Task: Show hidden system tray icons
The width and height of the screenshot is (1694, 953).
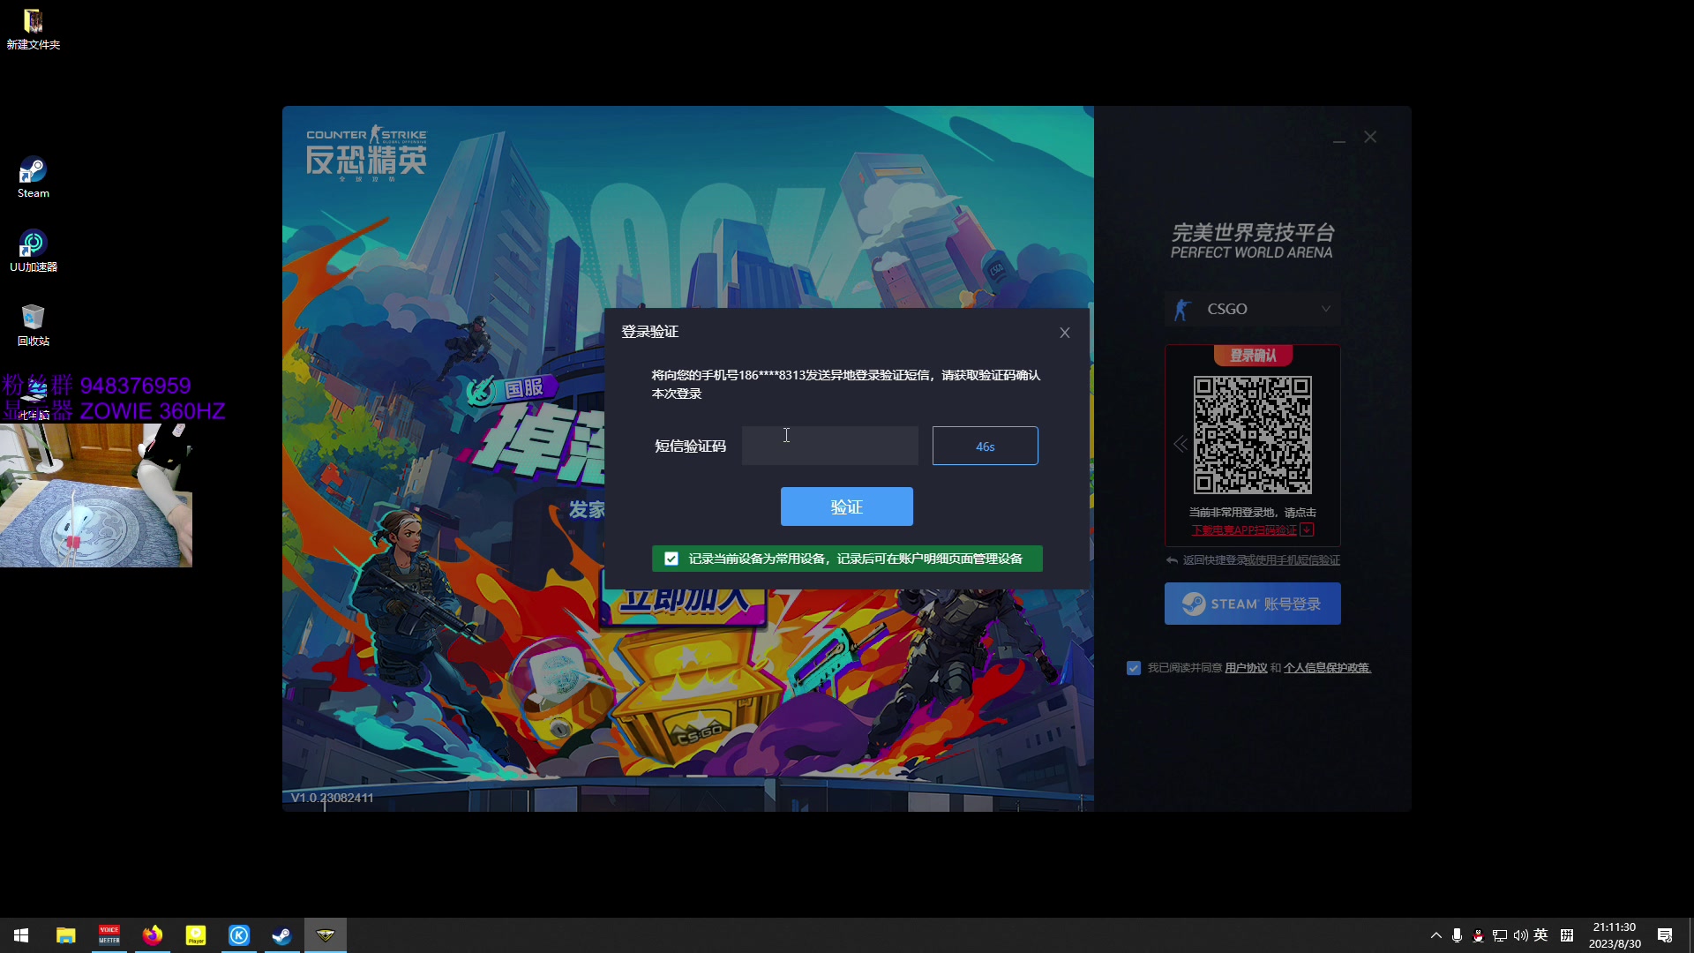Action: coord(1436,935)
